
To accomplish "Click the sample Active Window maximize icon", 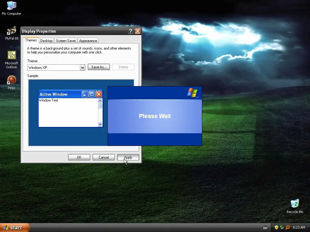I will (x=92, y=94).
